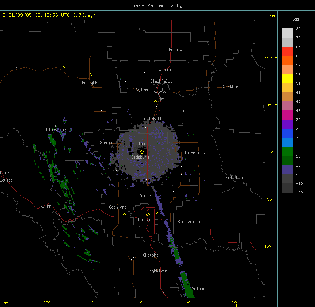Click the Limestone label
Screen dimensions: 315x307
[56, 130]
